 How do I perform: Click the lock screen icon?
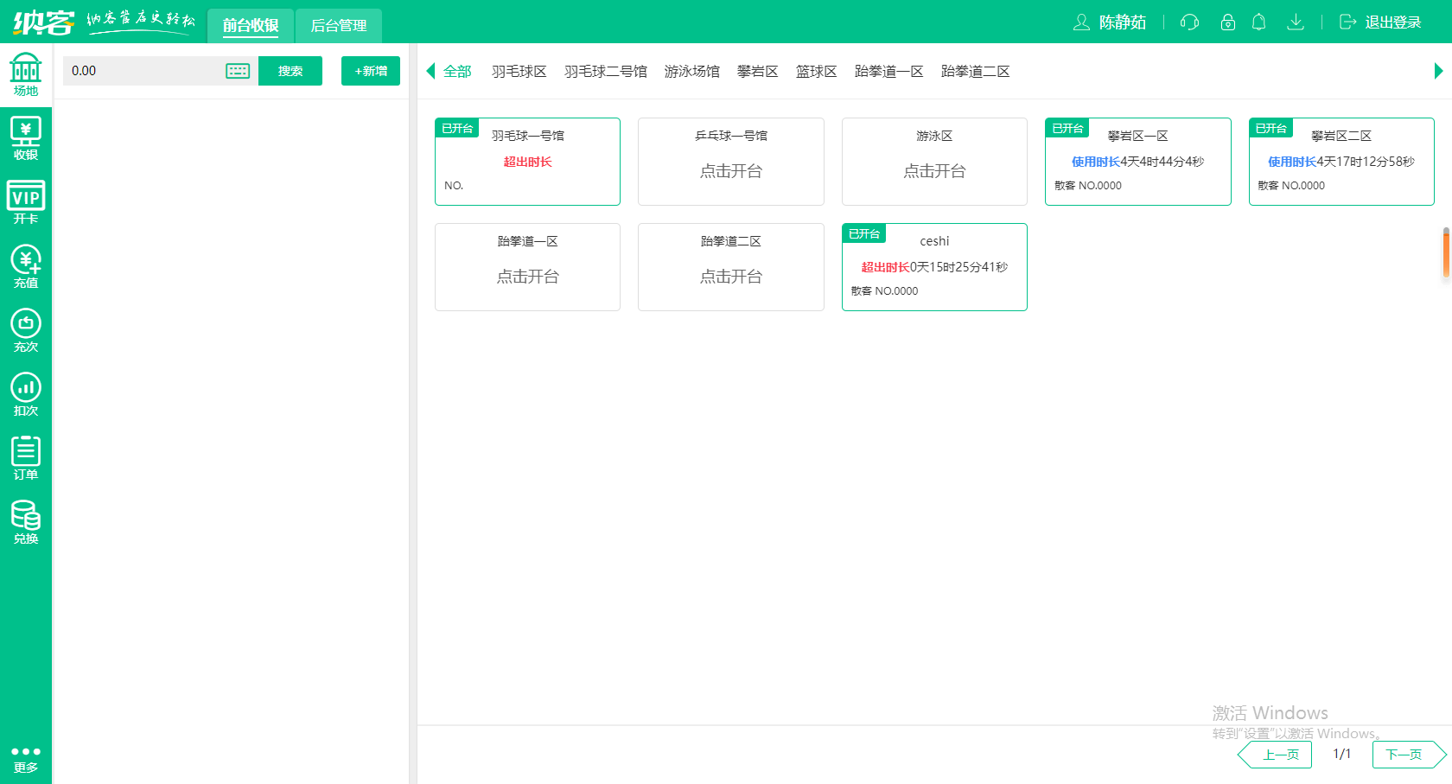click(1227, 22)
